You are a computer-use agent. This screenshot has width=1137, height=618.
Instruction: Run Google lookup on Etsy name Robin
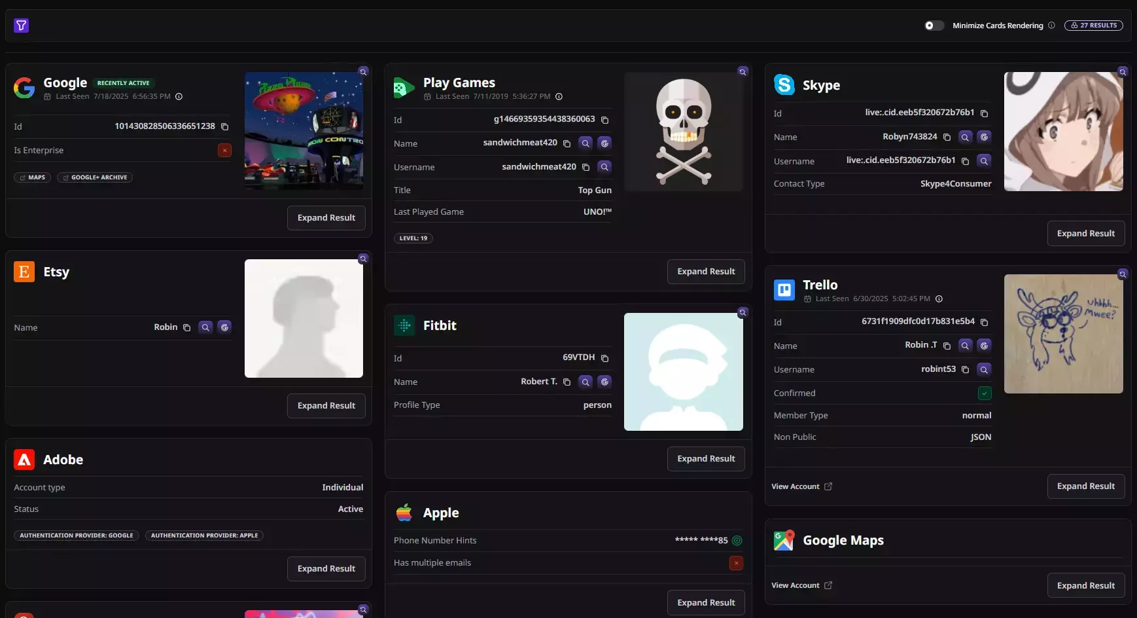pyautogui.click(x=224, y=327)
